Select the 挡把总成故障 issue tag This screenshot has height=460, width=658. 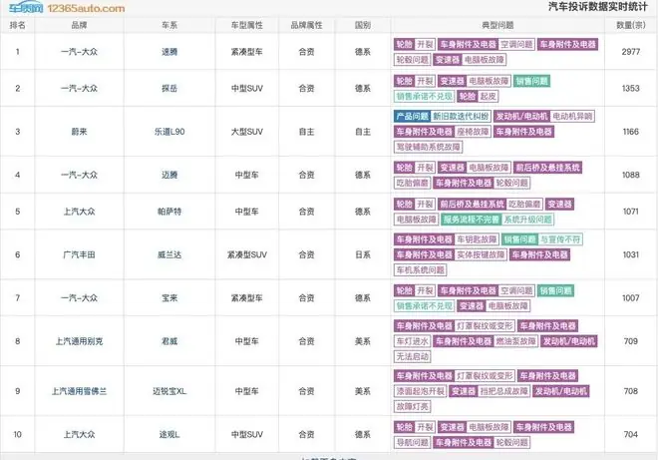point(504,391)
